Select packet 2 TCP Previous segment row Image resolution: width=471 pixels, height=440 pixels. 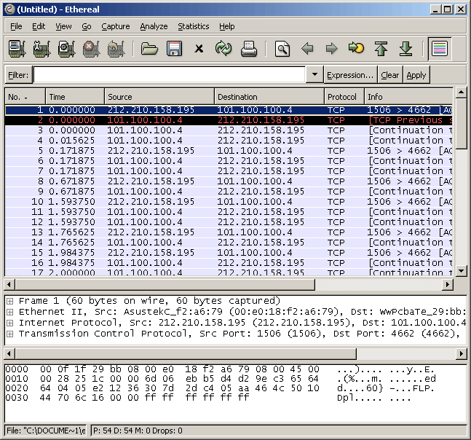[x=229, y=120]
